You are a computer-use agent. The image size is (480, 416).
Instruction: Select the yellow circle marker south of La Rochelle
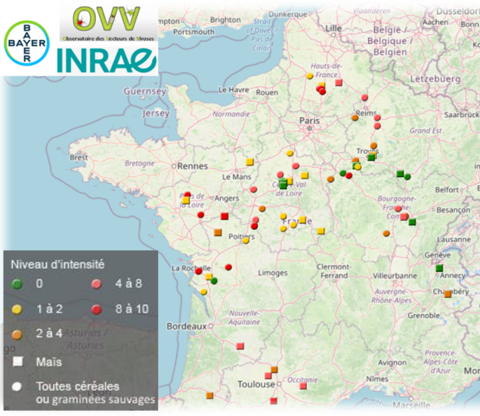tap(204, 292)
